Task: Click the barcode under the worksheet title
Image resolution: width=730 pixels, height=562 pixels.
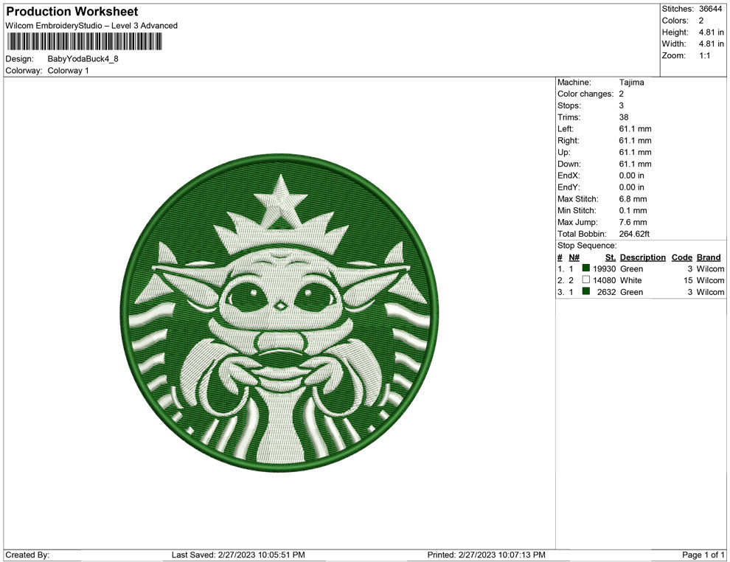Action: [84, 42]
